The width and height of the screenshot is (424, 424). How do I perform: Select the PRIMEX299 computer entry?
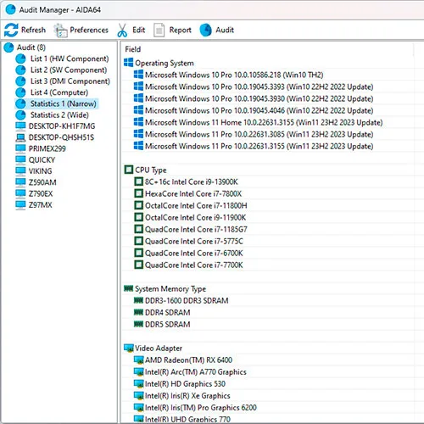click(x=47, y=148)
